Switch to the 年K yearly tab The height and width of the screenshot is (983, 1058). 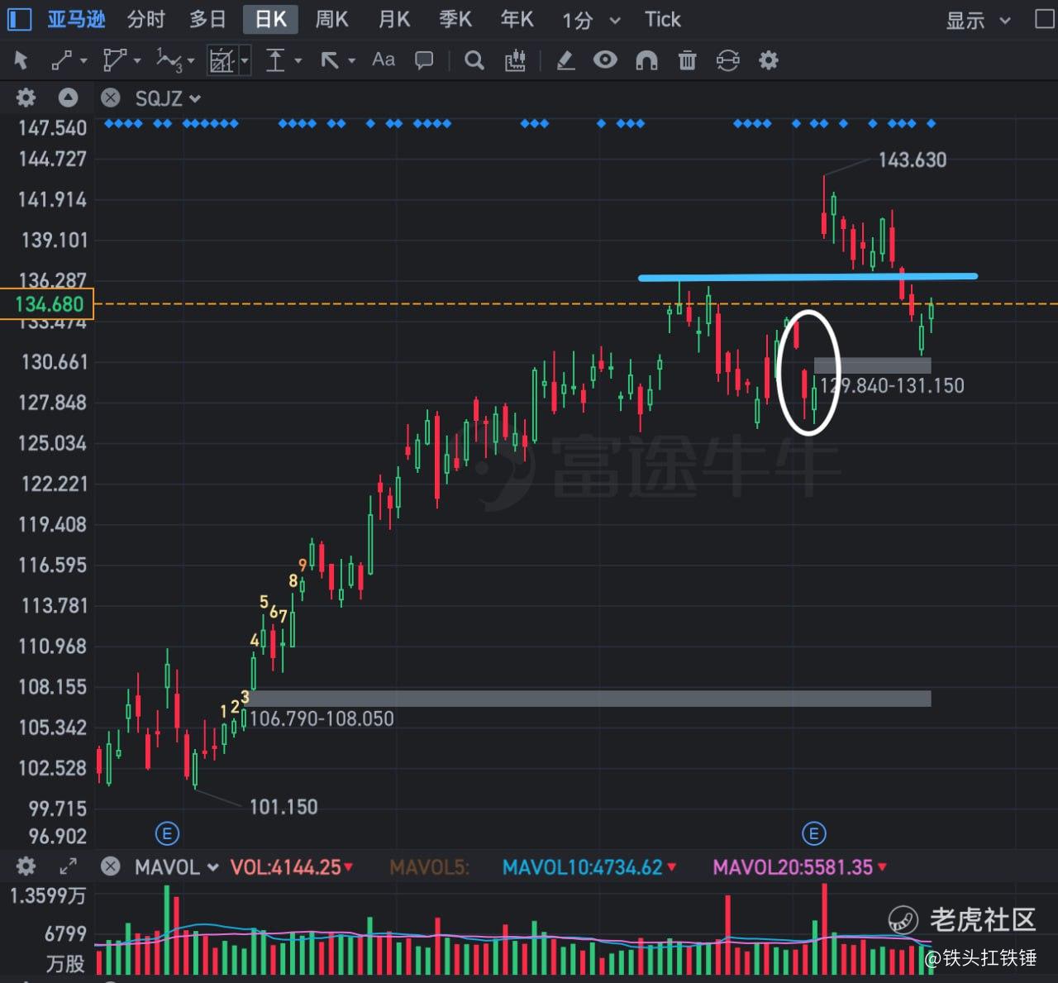(517, 19)
